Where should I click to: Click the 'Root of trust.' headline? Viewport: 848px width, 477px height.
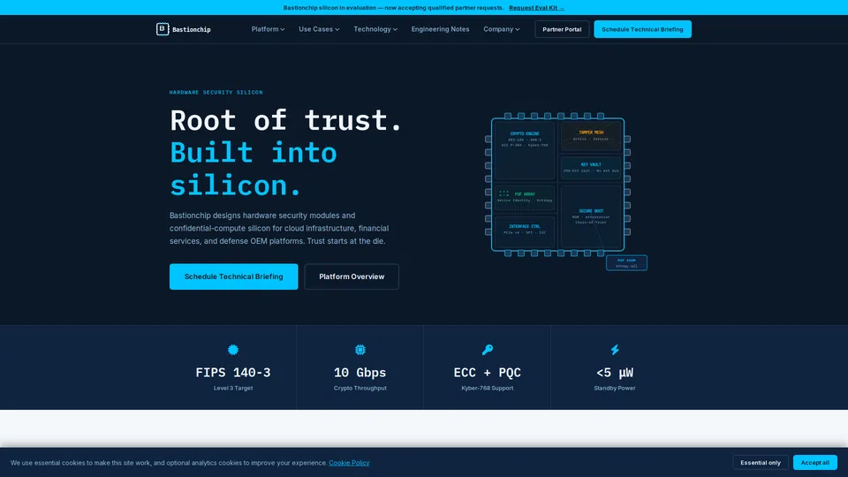click(x=286, y=120)
